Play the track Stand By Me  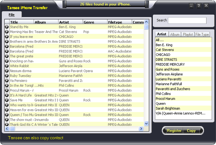pos(7,27)
